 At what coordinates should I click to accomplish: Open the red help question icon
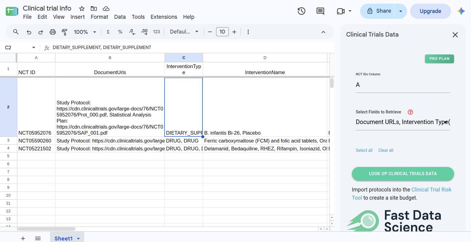click(410, 112)
